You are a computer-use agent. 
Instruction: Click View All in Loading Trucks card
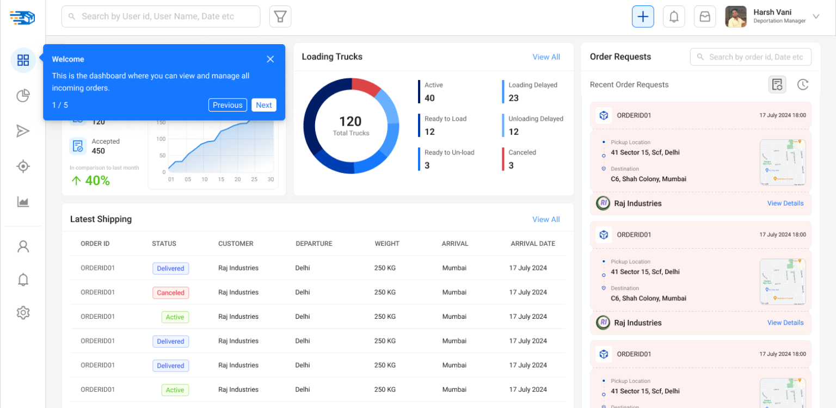[x=546, y=57]
